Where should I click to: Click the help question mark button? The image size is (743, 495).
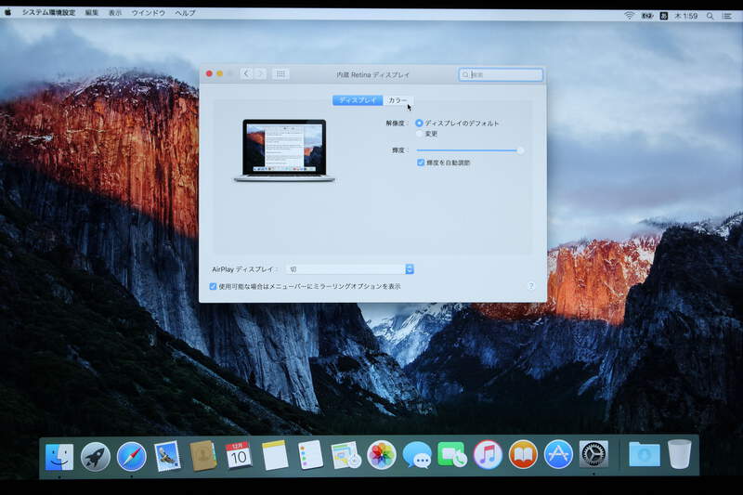[x=530, y=286]
